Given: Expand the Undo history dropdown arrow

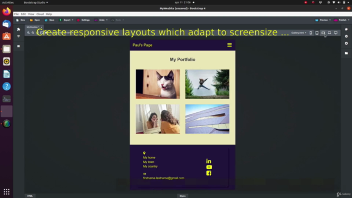Looking at the screenshot, I should coord(107,20).
